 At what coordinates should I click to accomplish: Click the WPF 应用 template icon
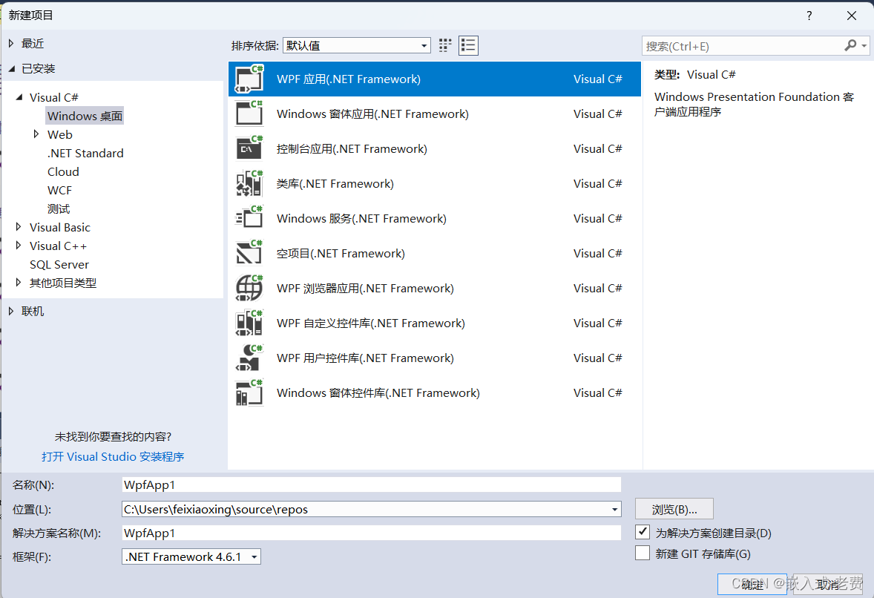coord(249,79)
